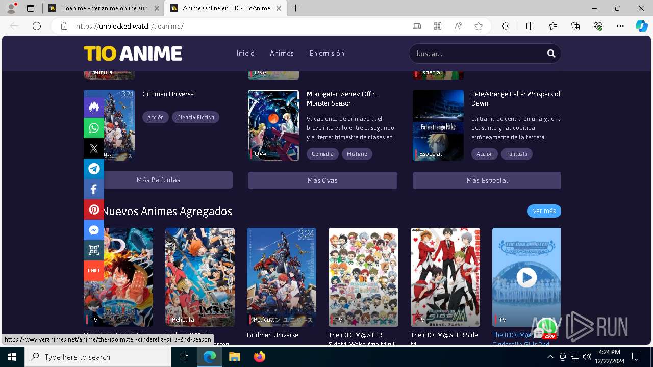View site information lock icon
The width and height of the screenshot is (653, 367).
(x=64, y=26)
